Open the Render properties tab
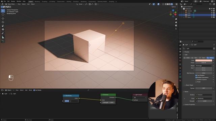This screenshot has height=121, width=216. tap(180, 49)
